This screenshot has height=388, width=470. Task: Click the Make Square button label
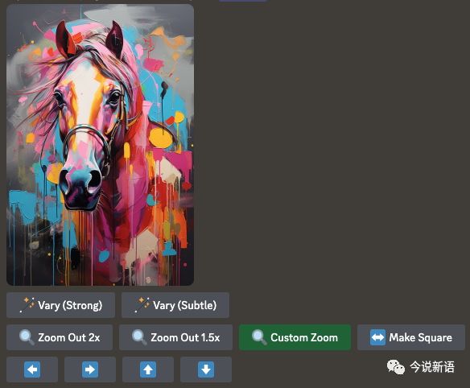pyautogui.click(x=421, y=337)
